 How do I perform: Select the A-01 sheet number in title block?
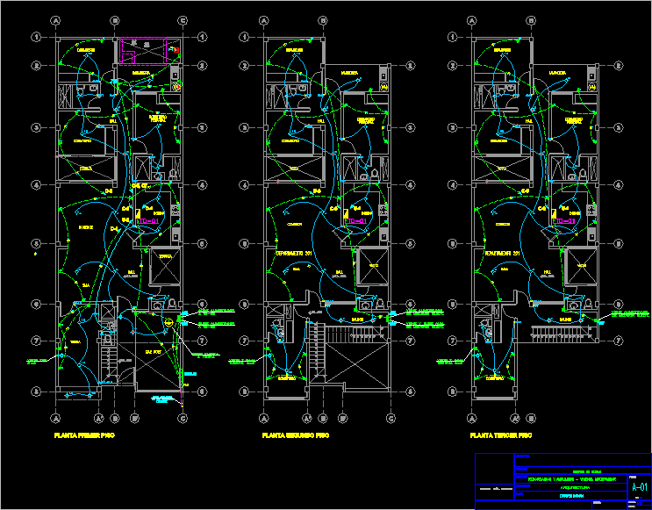[x=640, y=487]
